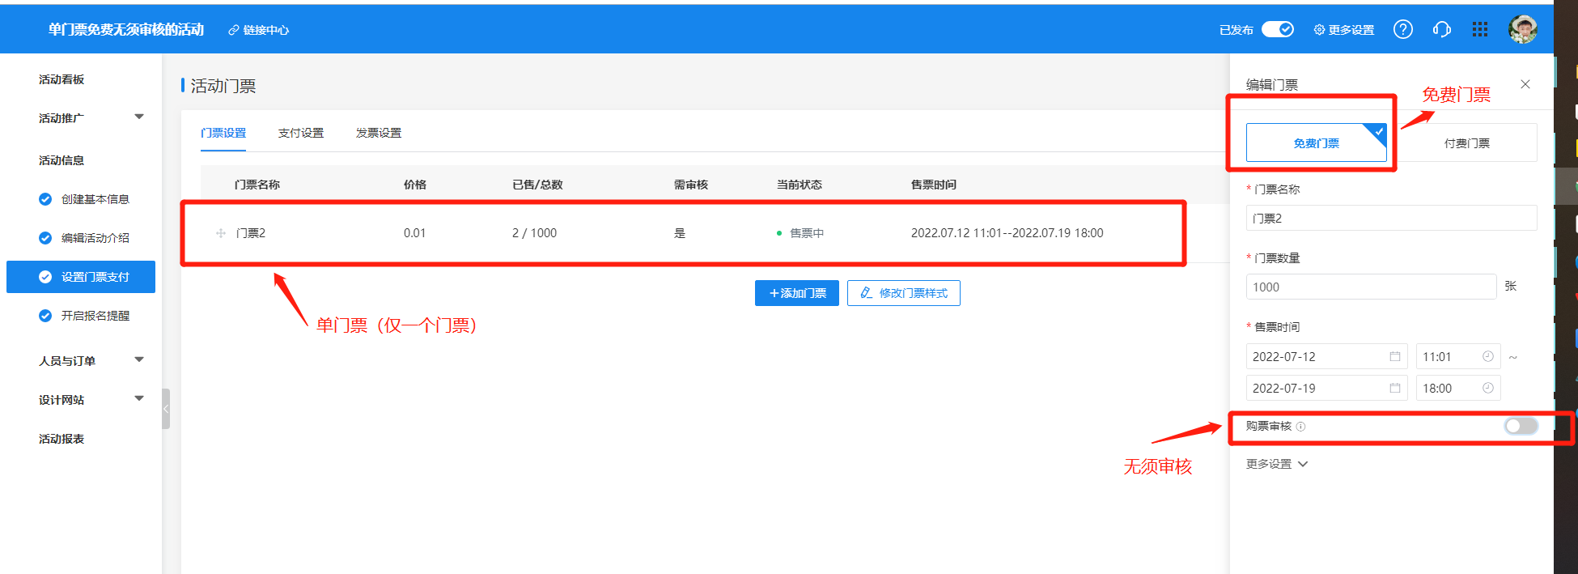Toggle the 已发布 publish switch
1578x574 pixels.
[x=1277, y=29]
